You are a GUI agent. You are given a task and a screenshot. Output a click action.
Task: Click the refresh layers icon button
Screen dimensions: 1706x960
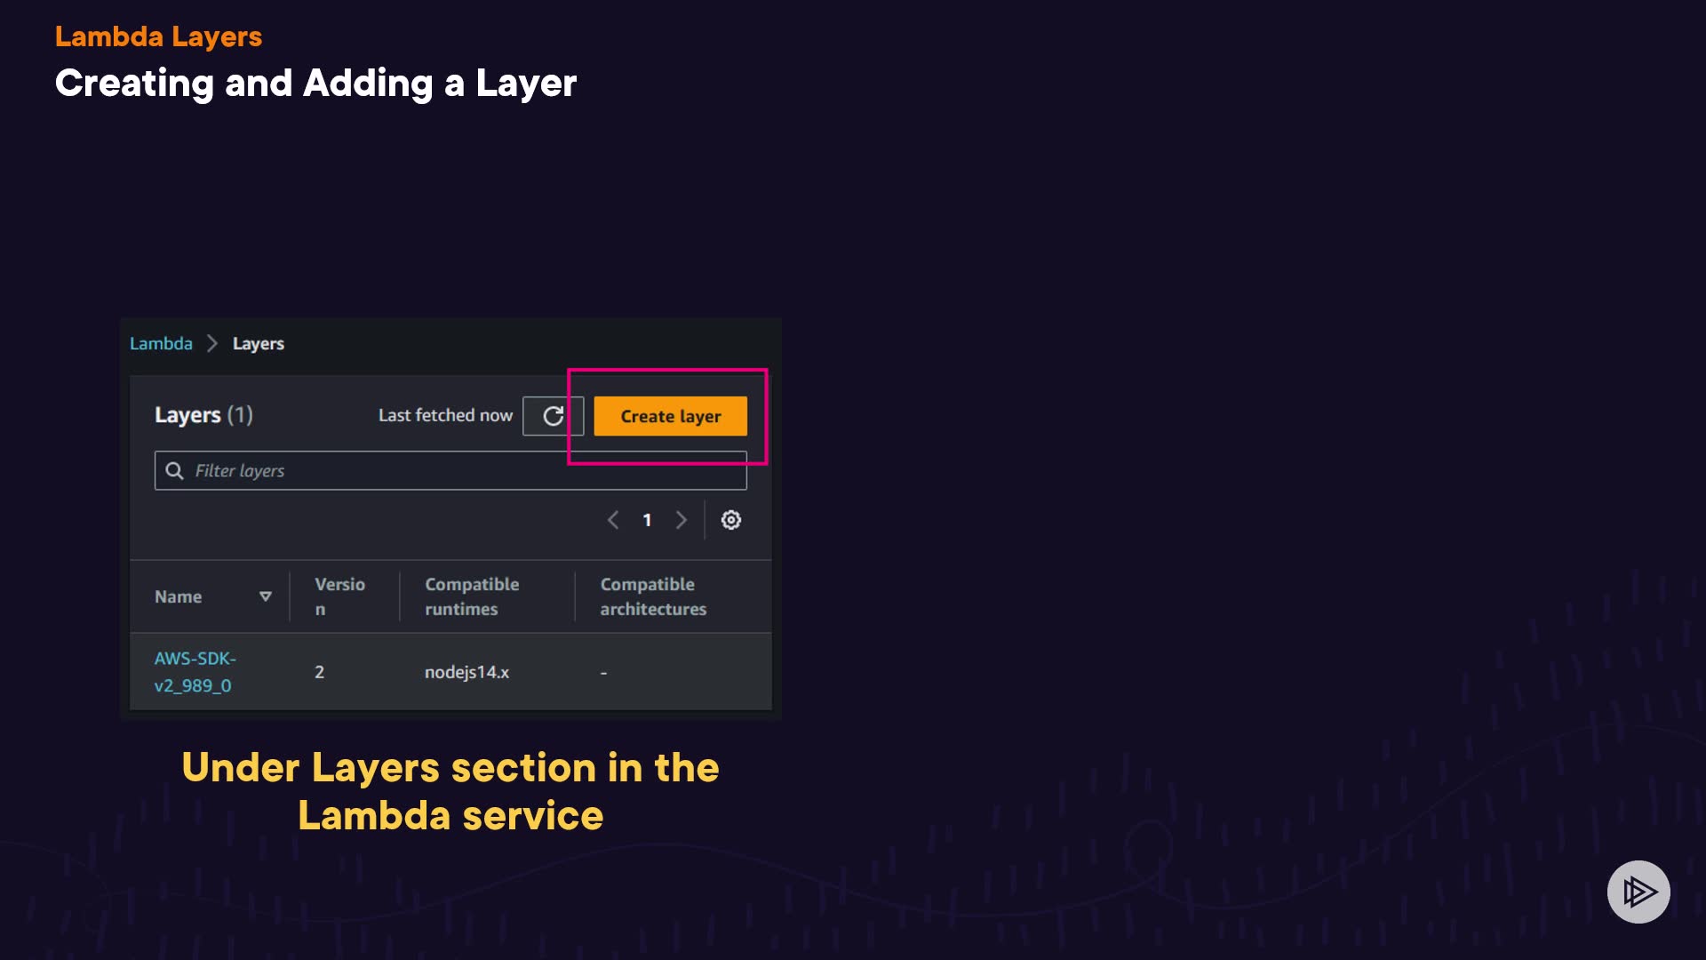click(553, 416)
